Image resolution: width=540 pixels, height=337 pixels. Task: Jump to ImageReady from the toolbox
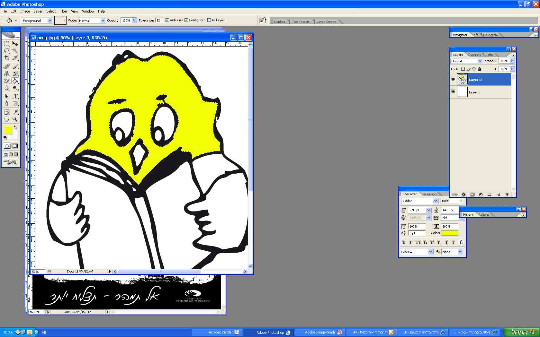pos(11,163)
